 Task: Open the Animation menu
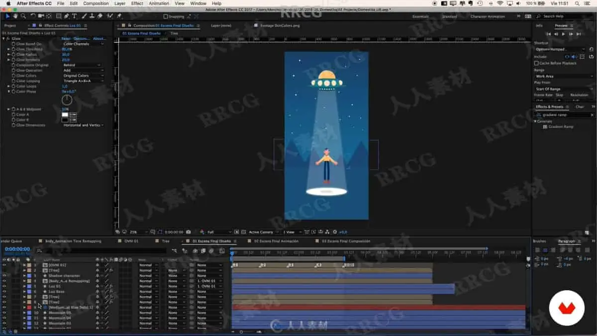click(159, 3)
